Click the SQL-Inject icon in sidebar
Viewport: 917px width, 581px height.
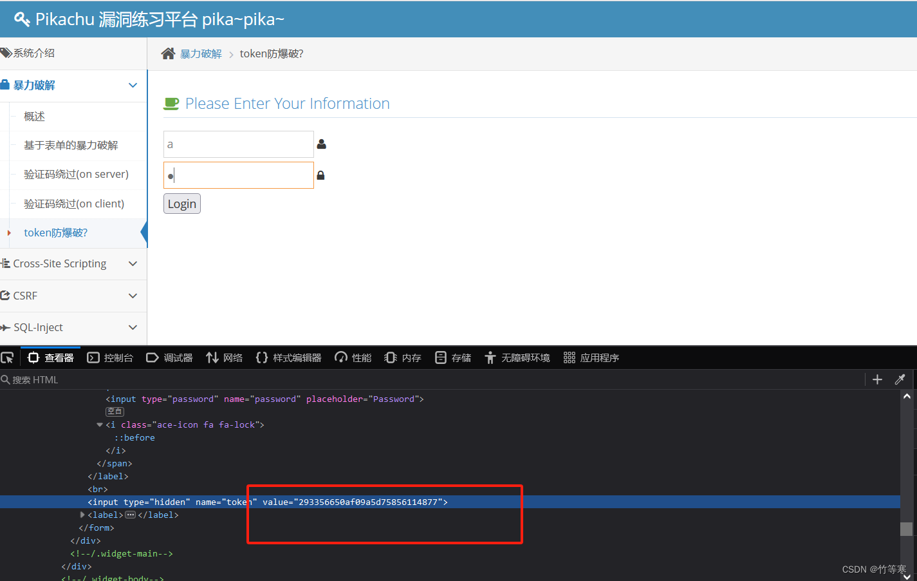click(x=5, y=327)
